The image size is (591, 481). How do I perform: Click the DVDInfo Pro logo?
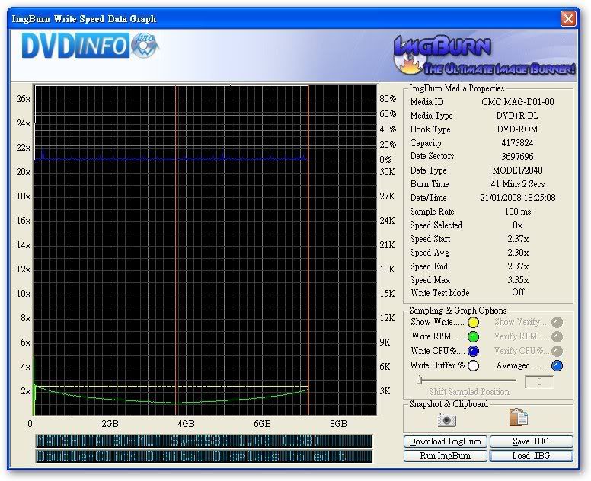(x=90, y=46)
